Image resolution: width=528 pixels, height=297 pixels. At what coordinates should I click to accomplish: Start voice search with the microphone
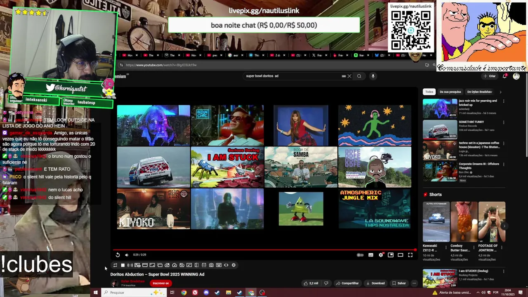pyautogui.click(x=373, y=76)
